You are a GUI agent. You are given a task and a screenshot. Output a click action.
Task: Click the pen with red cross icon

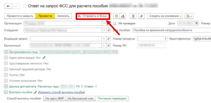click(123, 16)
